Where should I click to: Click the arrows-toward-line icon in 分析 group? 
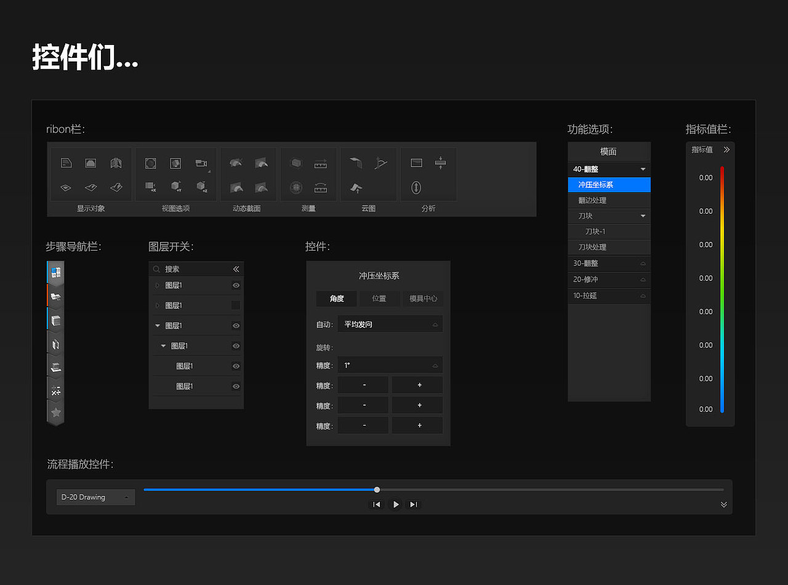440,163
